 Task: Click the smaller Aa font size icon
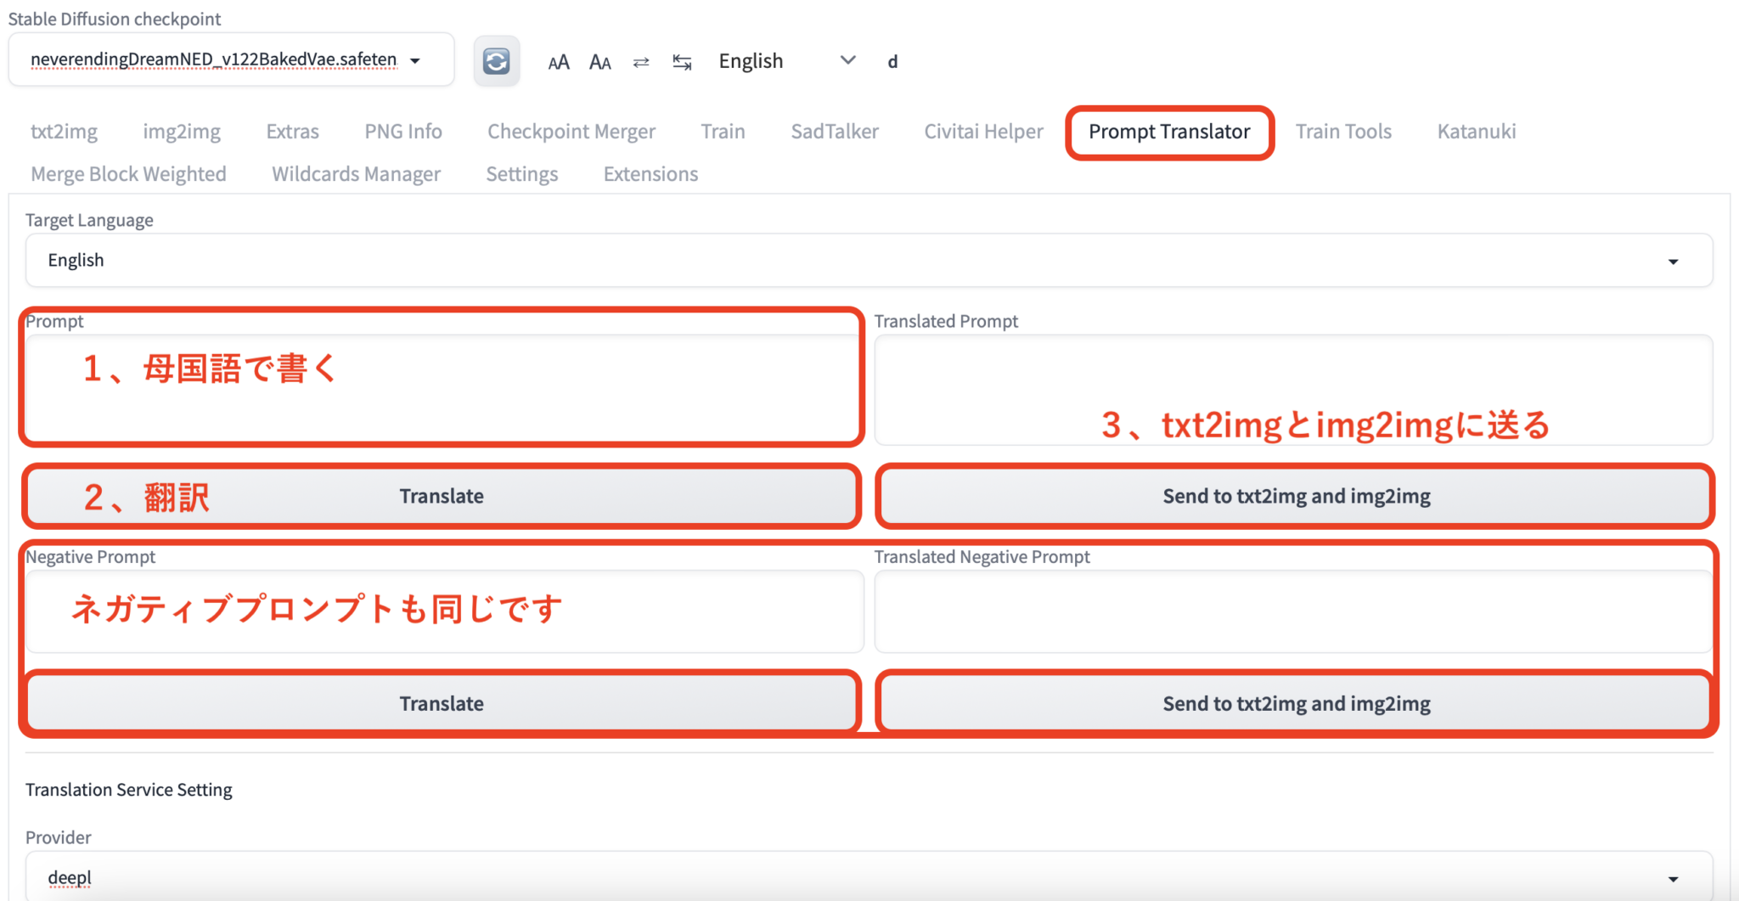(x=600, y=61)
